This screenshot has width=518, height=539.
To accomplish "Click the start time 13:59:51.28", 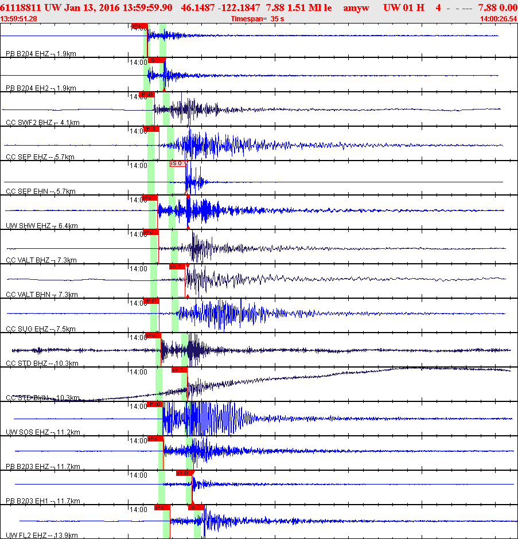I will tap(18, 18).
